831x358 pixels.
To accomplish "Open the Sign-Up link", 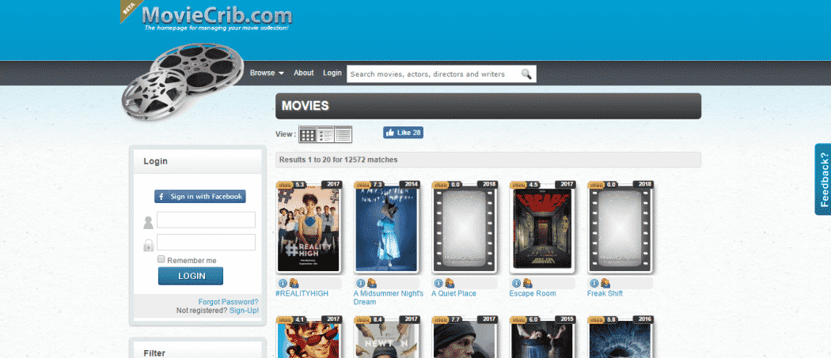I will tap(245, 311).
